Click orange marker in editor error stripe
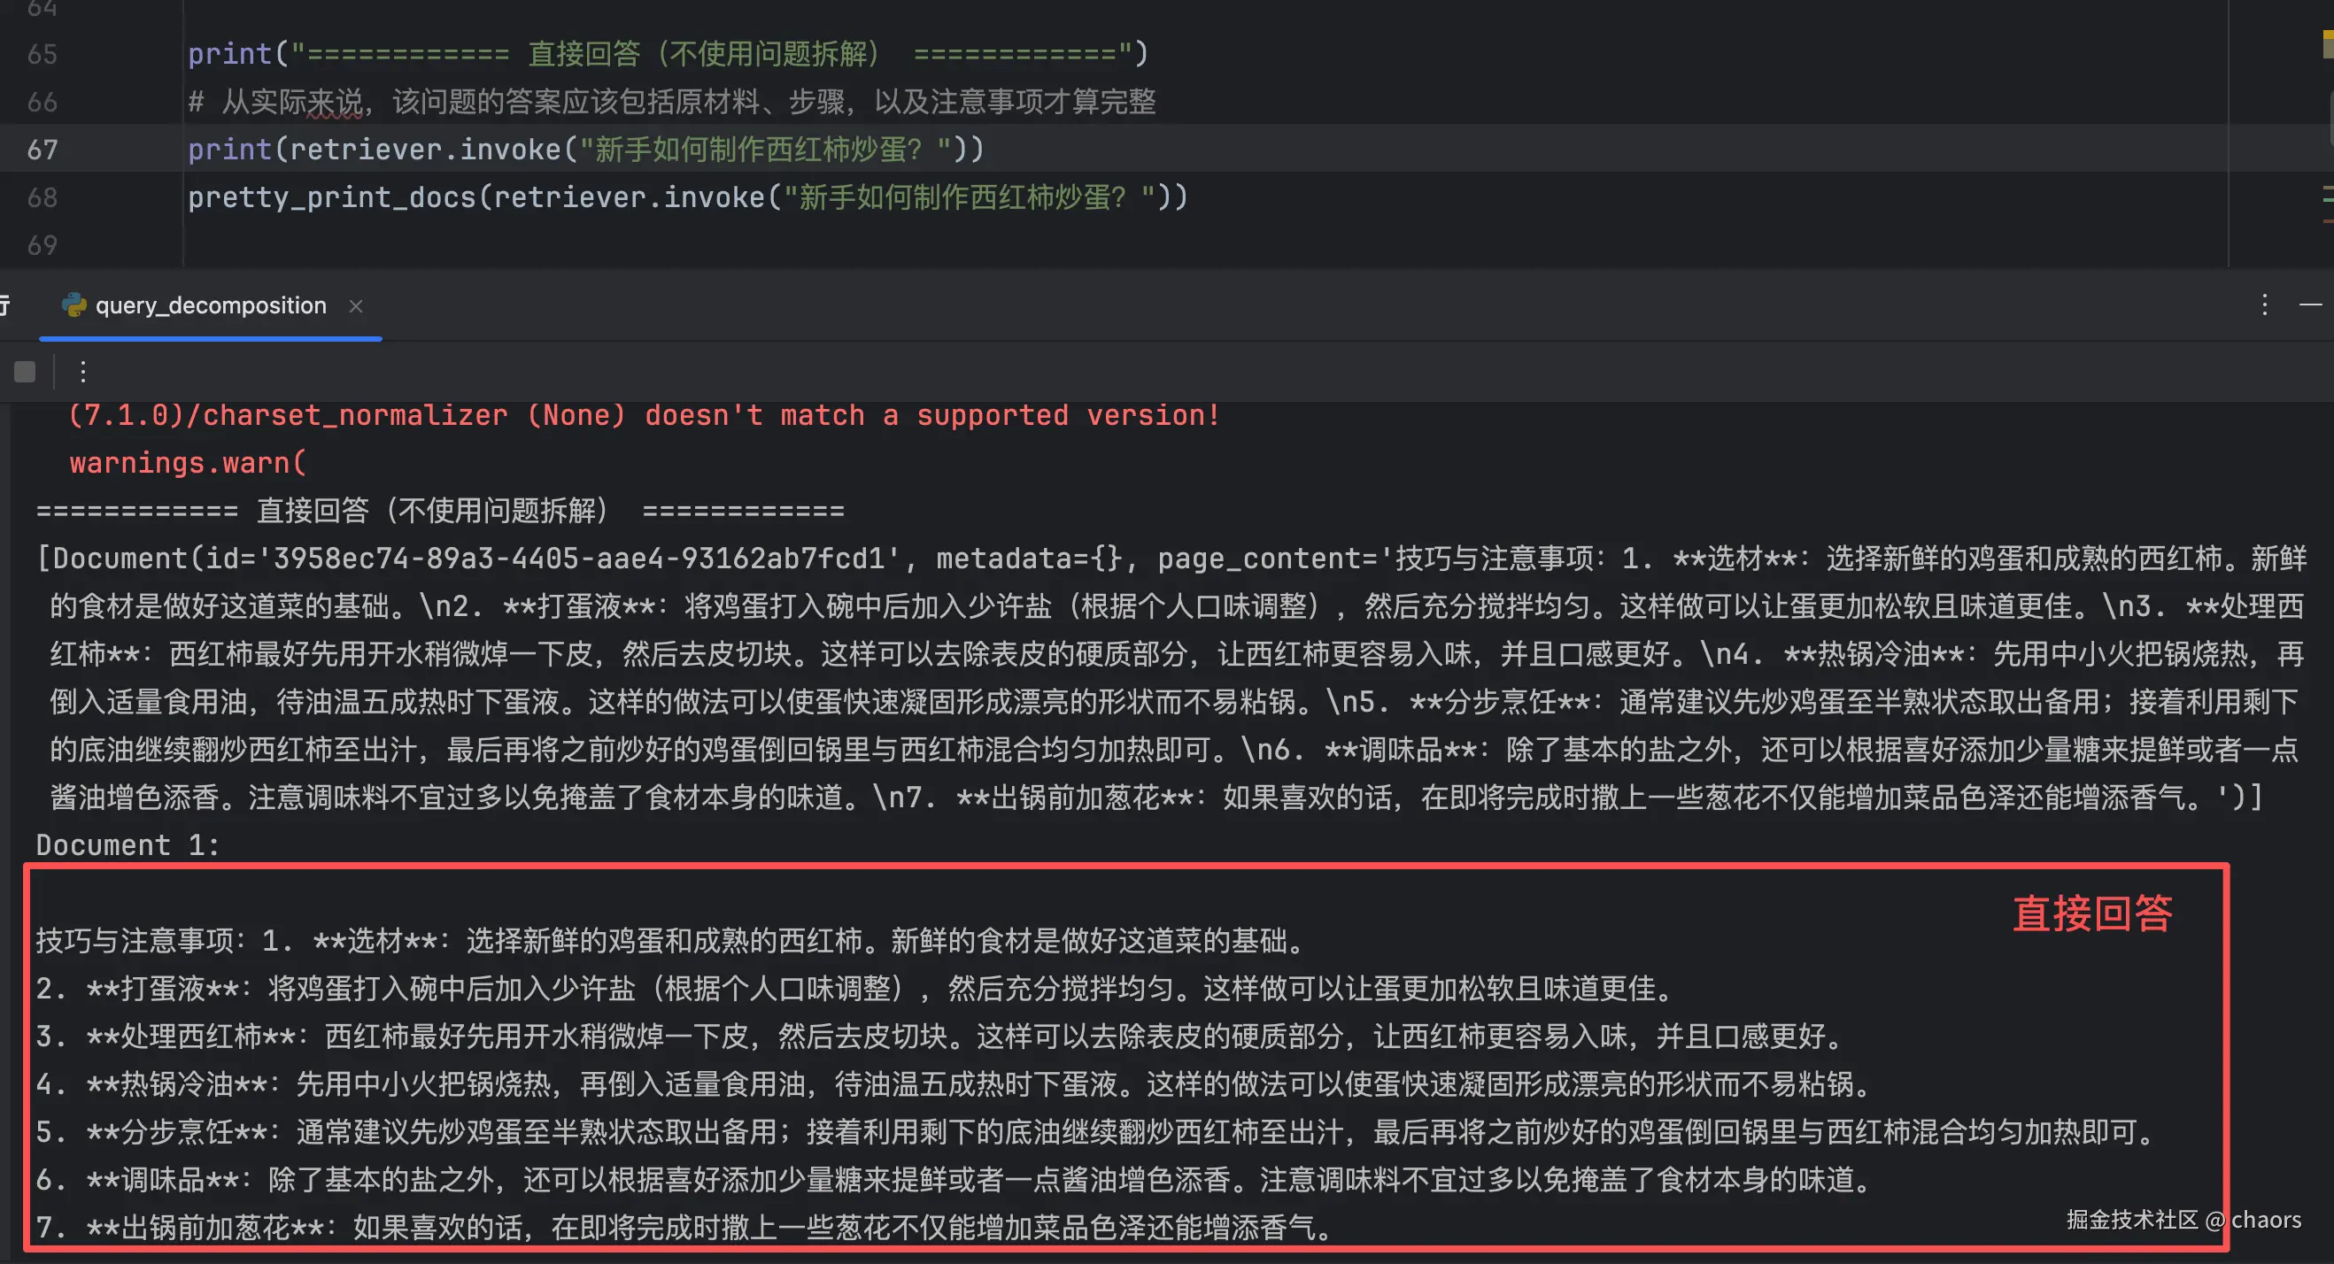 tap(2328, 220)
